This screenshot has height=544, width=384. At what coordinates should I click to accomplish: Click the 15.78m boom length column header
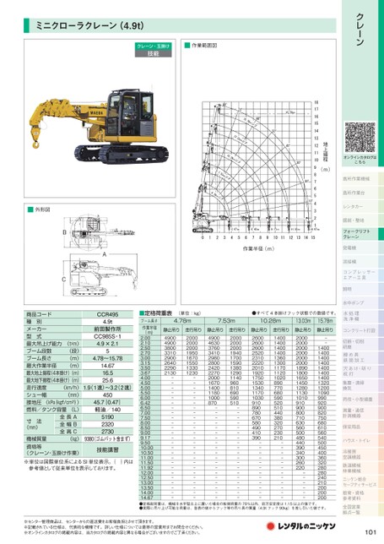[x=324, y=321]
